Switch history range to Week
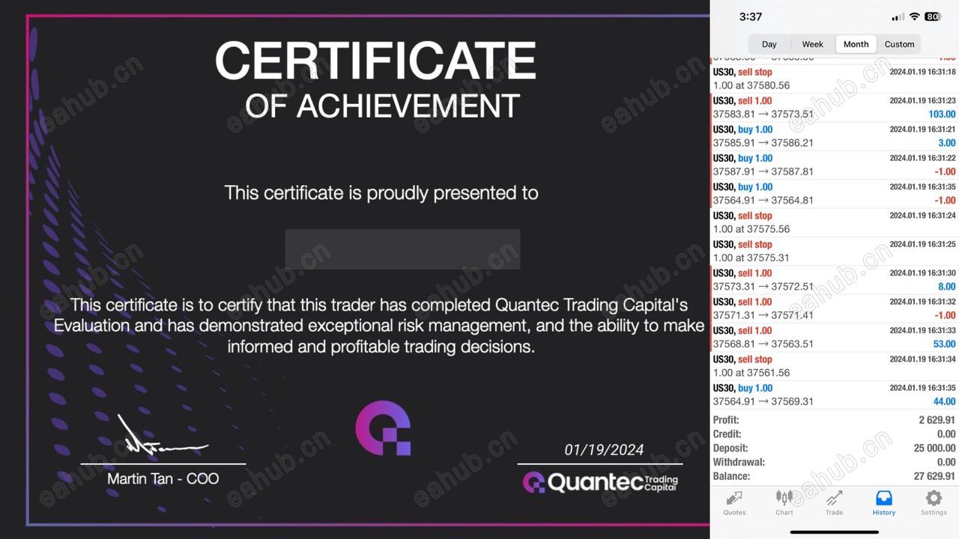 pyautogui.click(x=813, y=44)
